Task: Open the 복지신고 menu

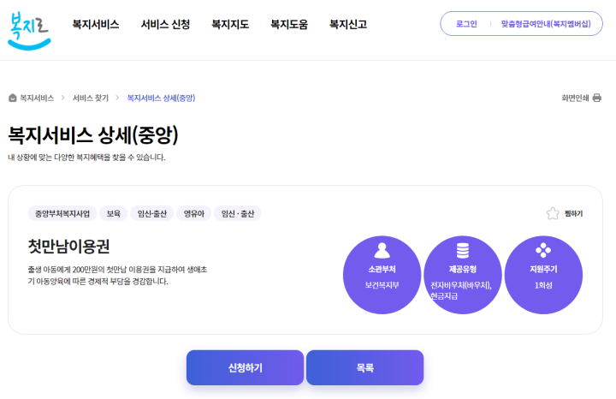Action: click(x=348, y=24)
